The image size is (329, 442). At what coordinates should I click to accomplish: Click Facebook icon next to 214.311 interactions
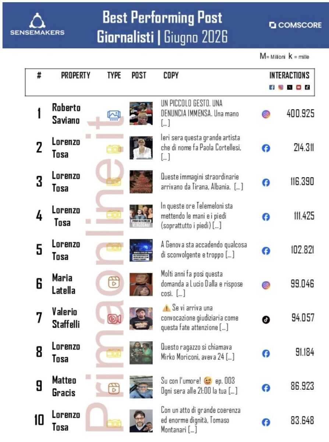pyautogui.click(x=266, y=148)
